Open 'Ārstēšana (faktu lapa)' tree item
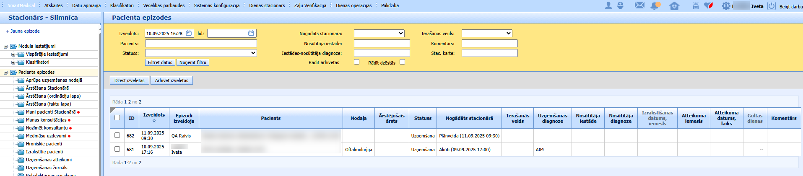The image size is (803, 176). point(49,104)
